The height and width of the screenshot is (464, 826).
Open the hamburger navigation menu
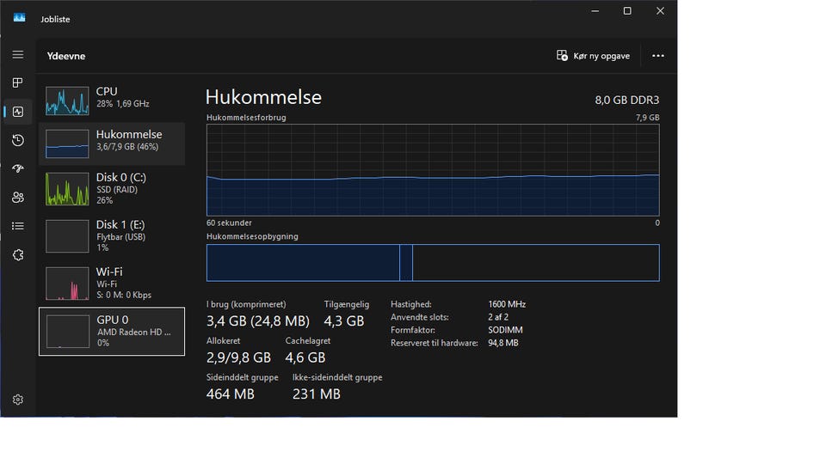point(18,54)
